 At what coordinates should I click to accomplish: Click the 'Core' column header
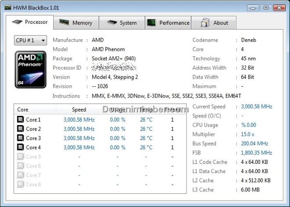35,110
